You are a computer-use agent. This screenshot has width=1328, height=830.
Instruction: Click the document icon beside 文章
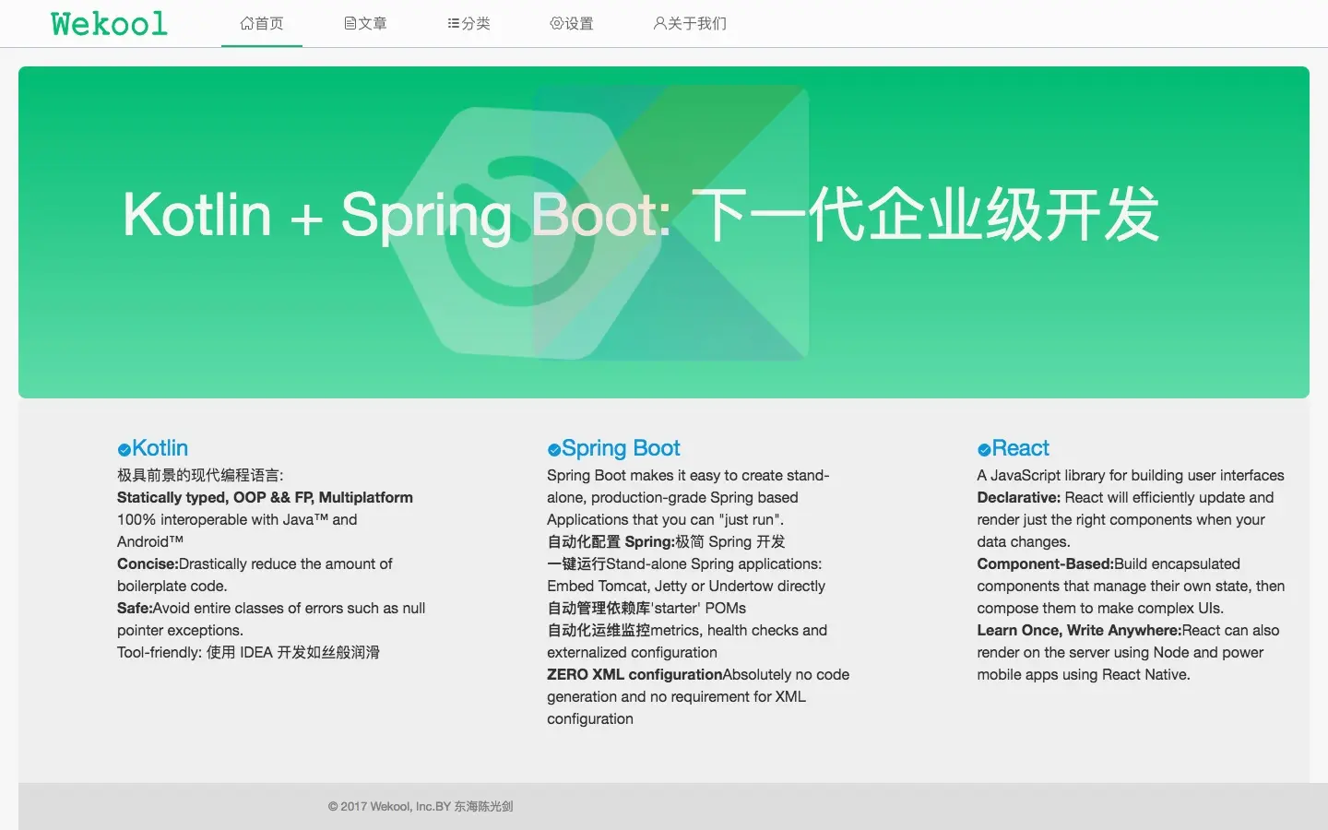(350, 23)
